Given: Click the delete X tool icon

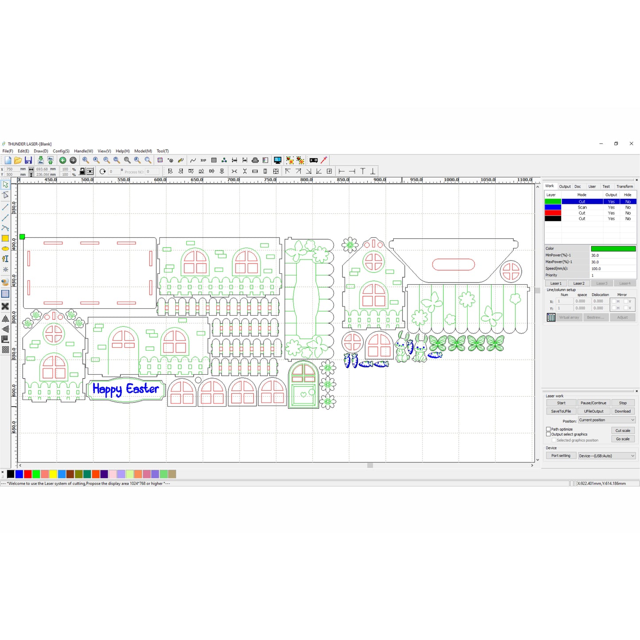Looking at the screenshot, I should (x=5, y=306).
